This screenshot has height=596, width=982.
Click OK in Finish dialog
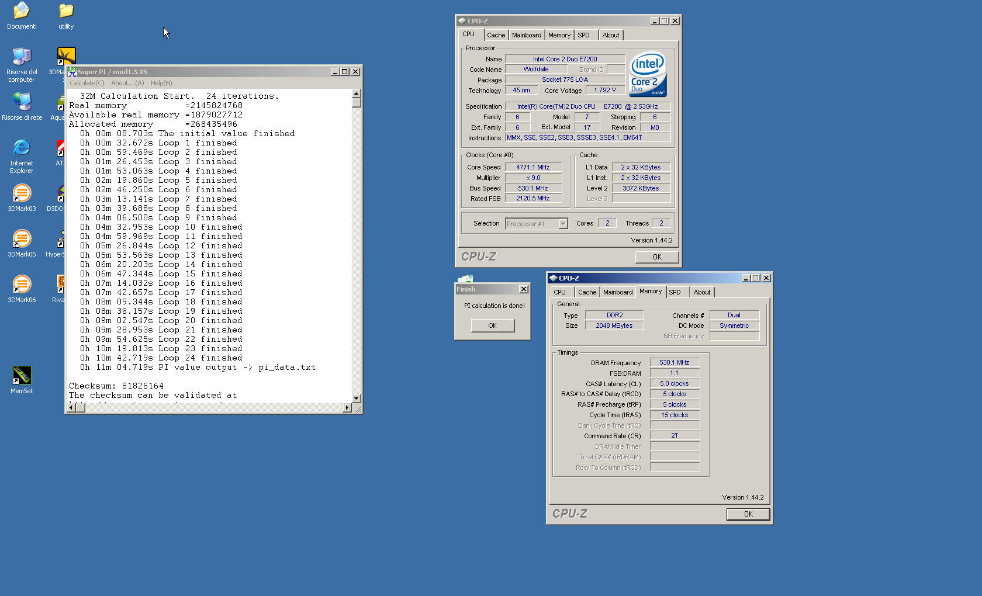[493, 325]
